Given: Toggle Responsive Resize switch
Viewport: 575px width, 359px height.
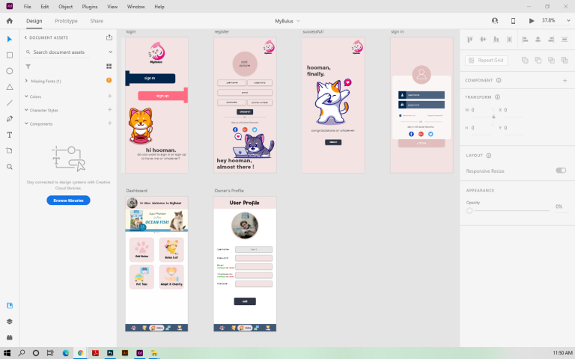Looking at the screenshot, I should coord(560,171).
